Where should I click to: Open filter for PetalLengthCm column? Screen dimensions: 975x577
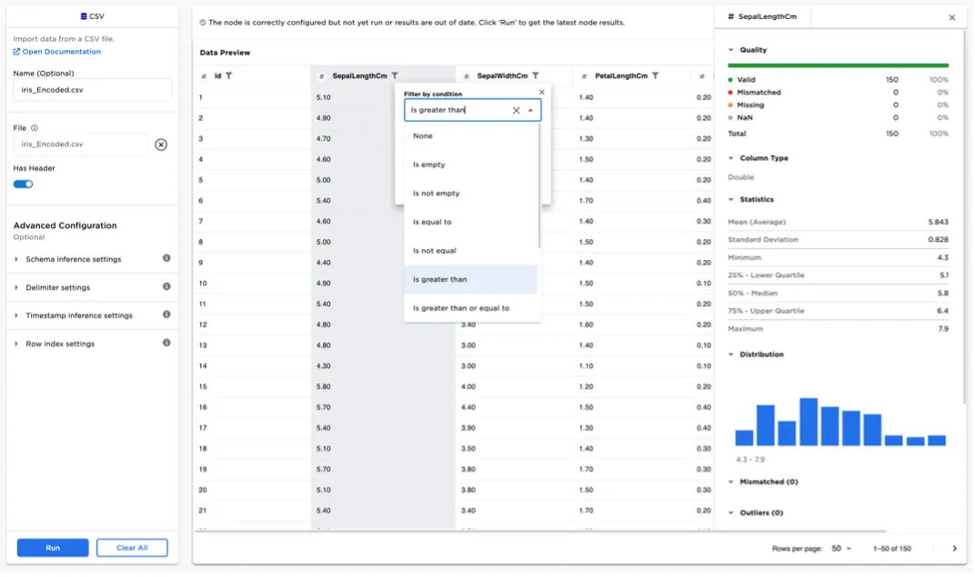[x=656, y=76]
